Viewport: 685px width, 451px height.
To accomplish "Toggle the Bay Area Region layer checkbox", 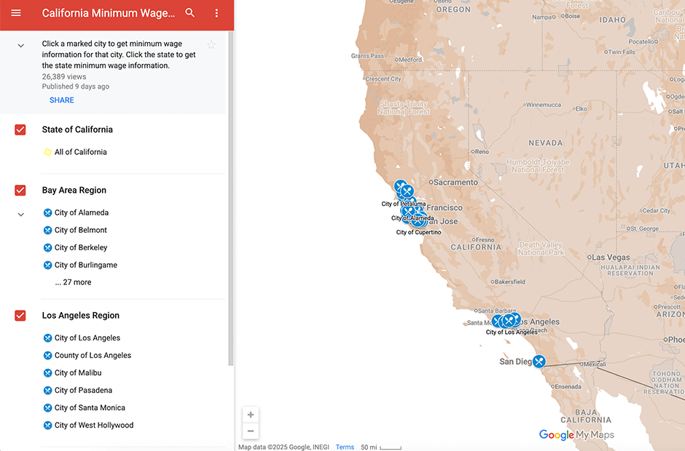I will point(20,191).
